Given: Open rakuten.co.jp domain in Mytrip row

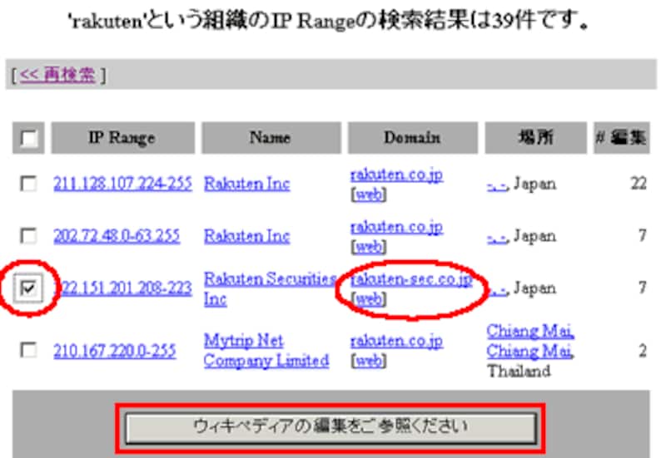Looking at the screenshot, I should click(x=397, y=341).
